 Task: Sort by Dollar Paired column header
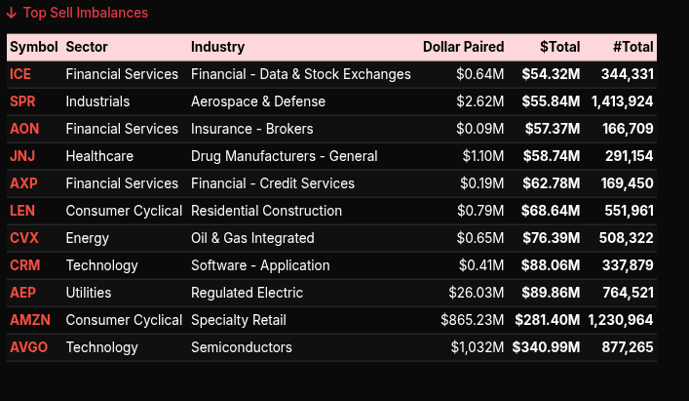(463, 47)
